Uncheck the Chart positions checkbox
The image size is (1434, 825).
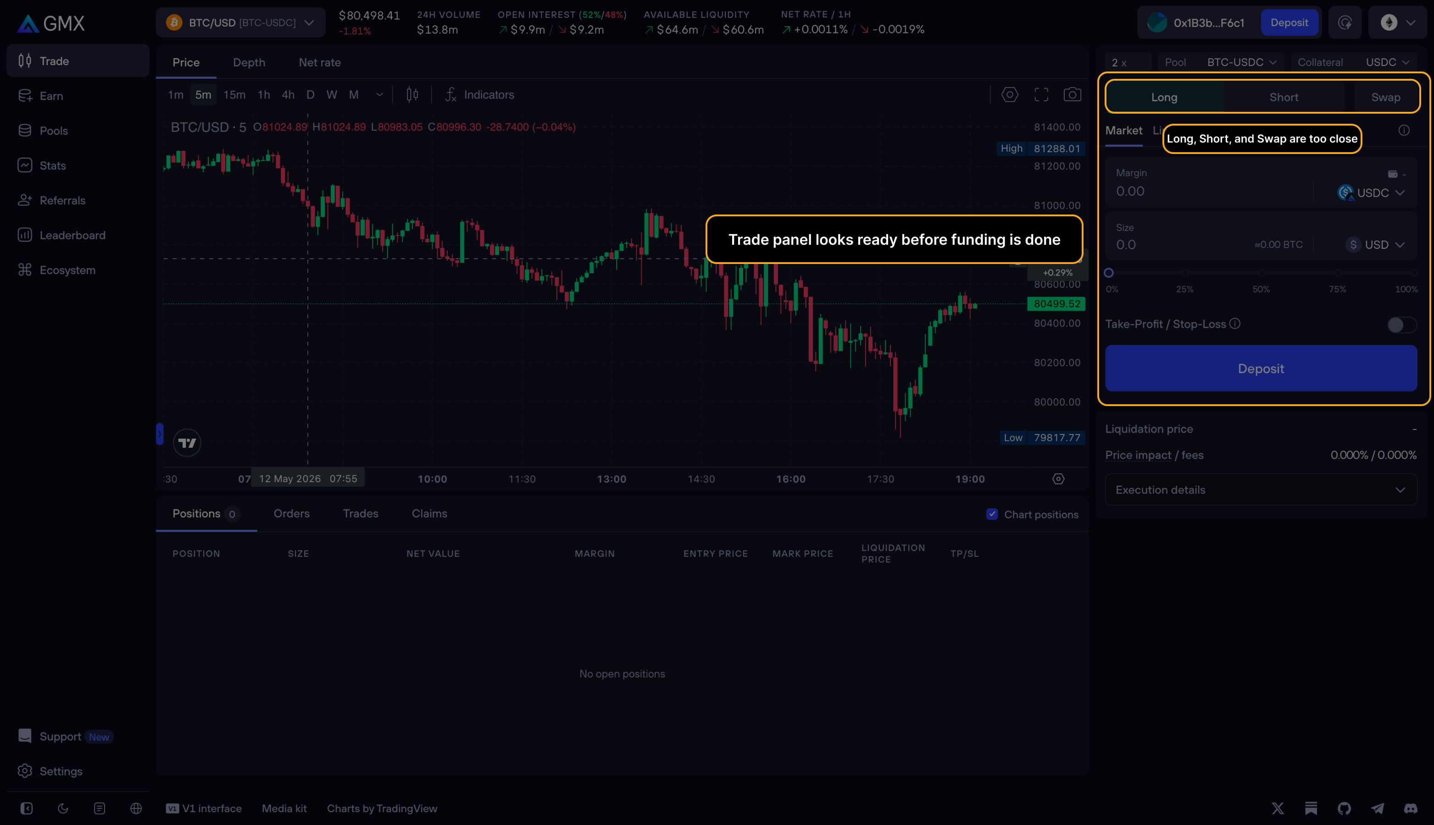[992, 514]
